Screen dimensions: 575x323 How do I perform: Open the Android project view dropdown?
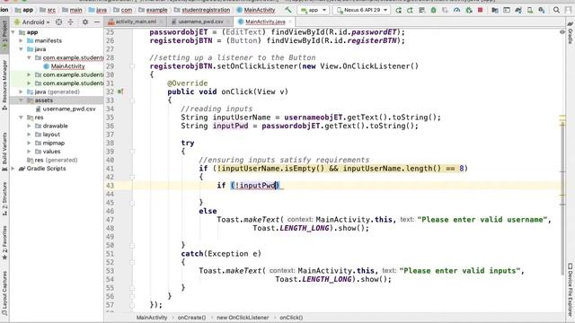coord(32,22)
